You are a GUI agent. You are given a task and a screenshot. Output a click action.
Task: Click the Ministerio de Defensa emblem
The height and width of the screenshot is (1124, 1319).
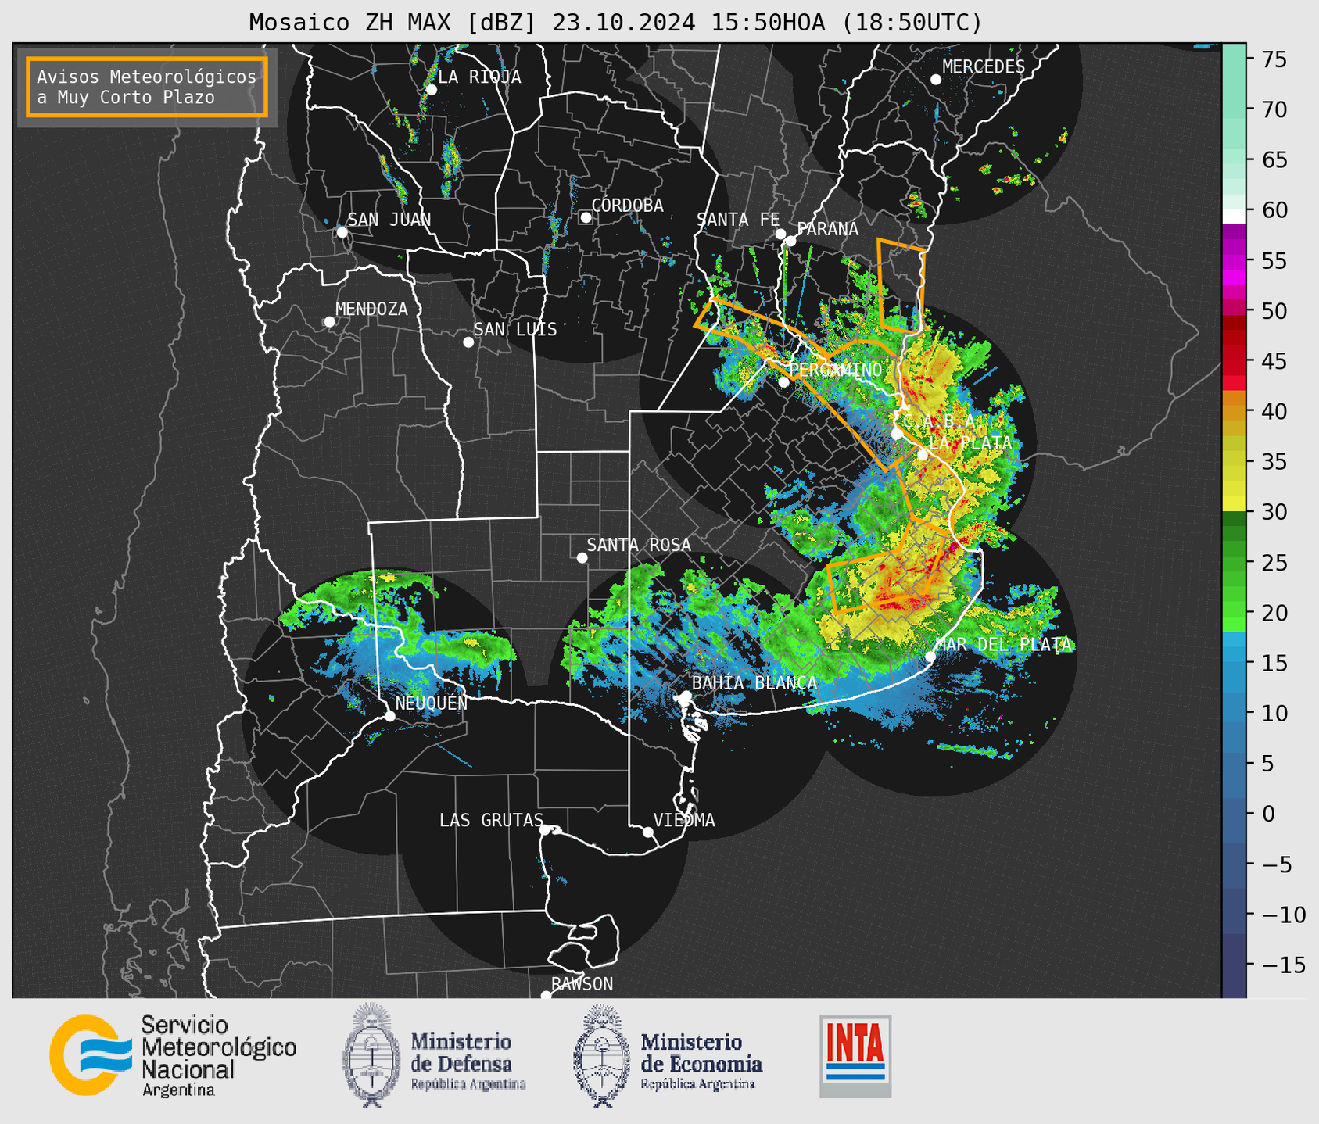click(x=371, y=1055)
